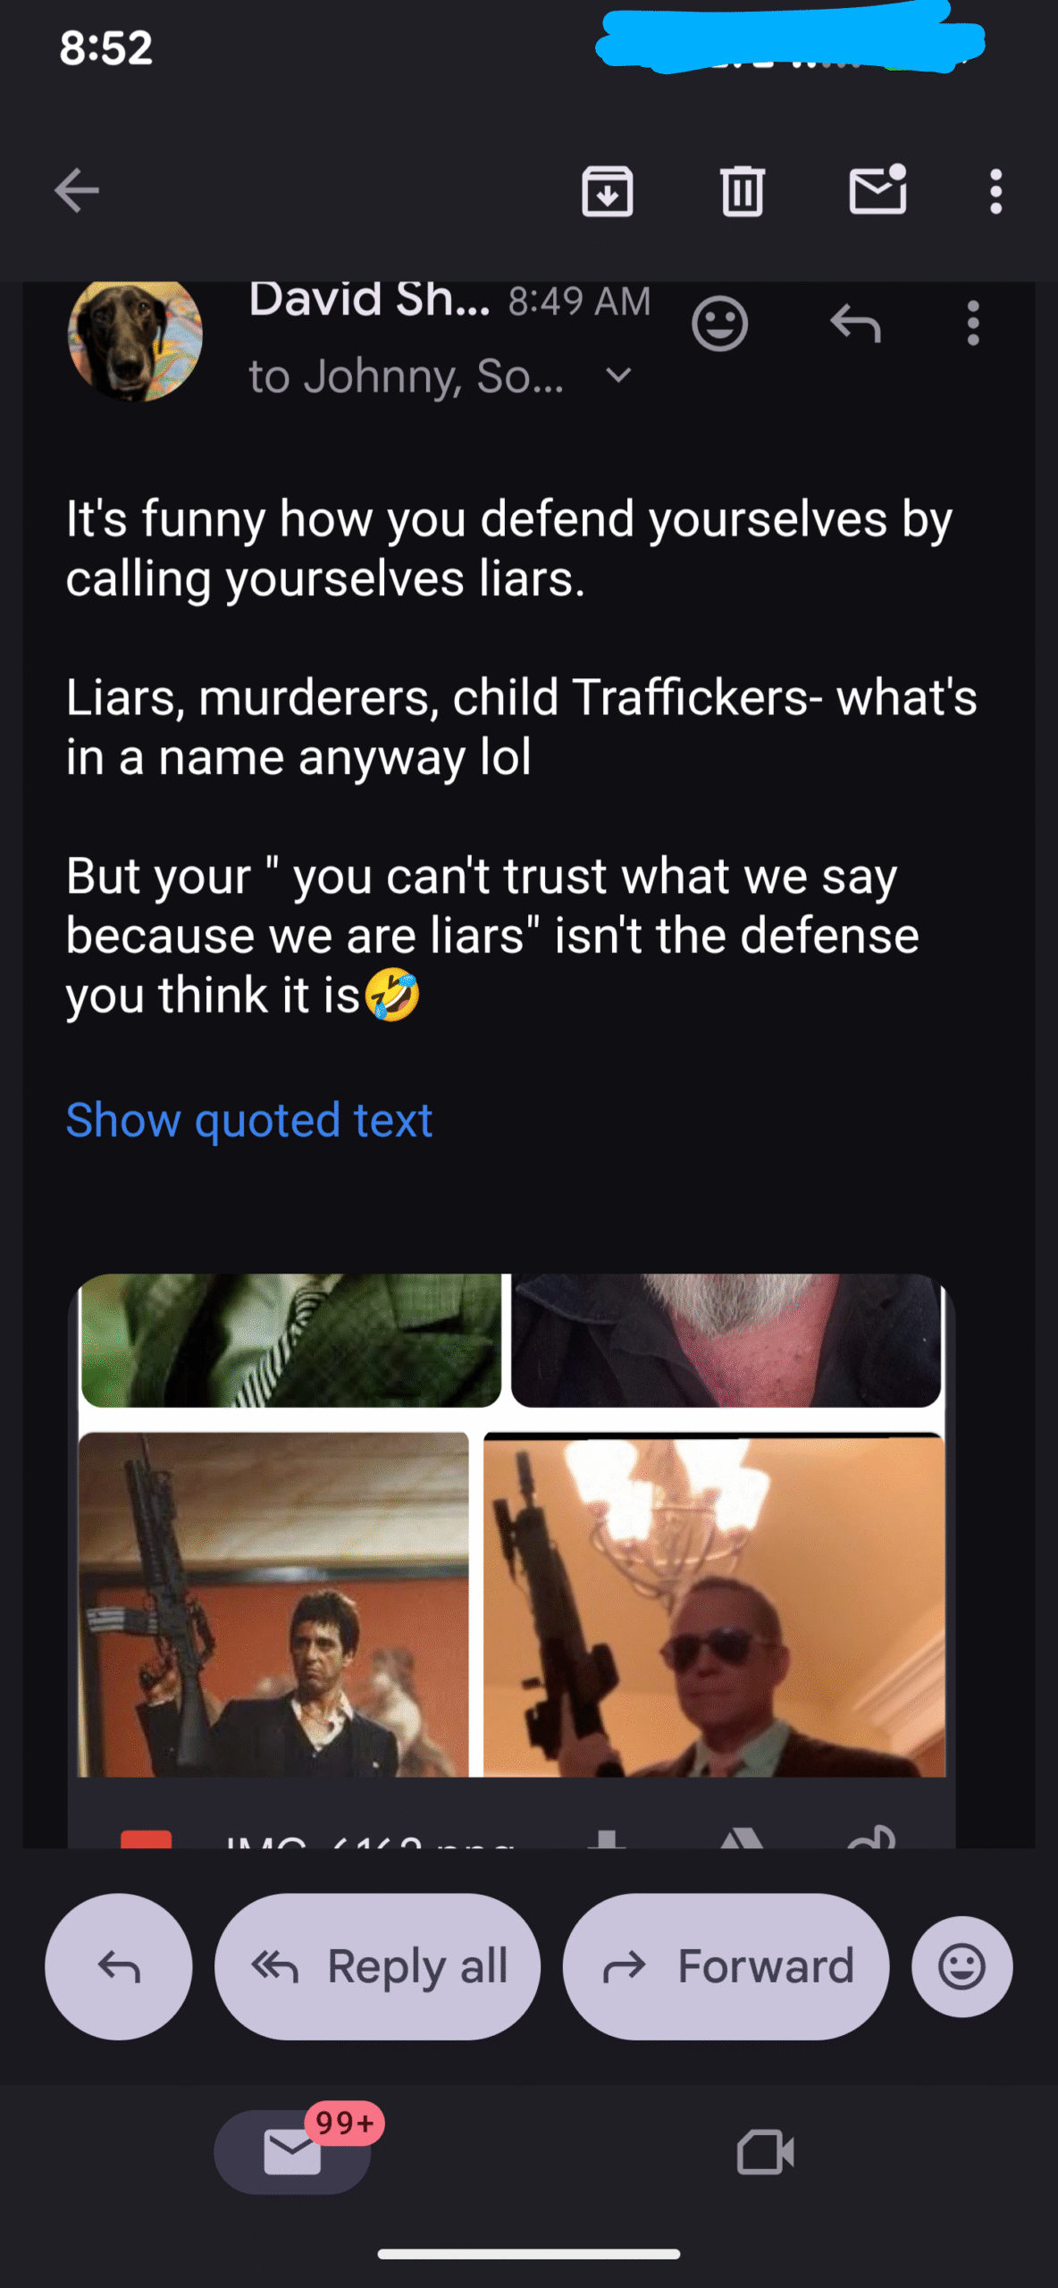The width and height of the screenshot is (1058, 2288).
Task: Tap the sender name David Sh...
Action: 369,299
